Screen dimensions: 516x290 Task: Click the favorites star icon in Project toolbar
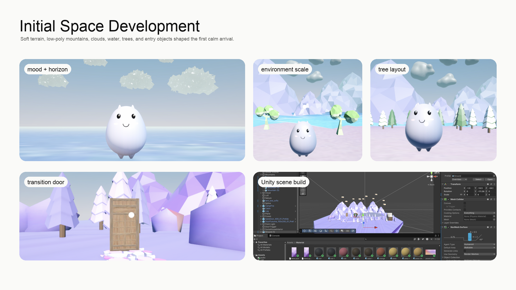pos(431,239)
